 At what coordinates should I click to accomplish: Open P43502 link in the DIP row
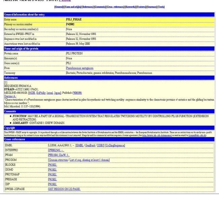pyautogui.click(x=52, y=184)
